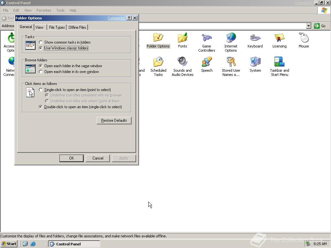Switch to the View tab

tap(39, 27)
